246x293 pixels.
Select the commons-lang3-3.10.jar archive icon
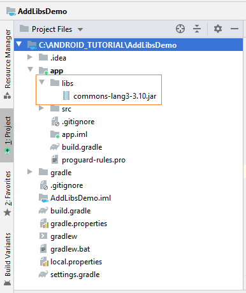(x=66, y=96)
